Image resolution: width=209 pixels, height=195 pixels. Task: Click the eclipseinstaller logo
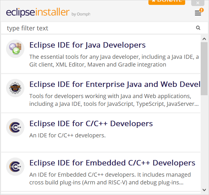[x=38, y=12]
